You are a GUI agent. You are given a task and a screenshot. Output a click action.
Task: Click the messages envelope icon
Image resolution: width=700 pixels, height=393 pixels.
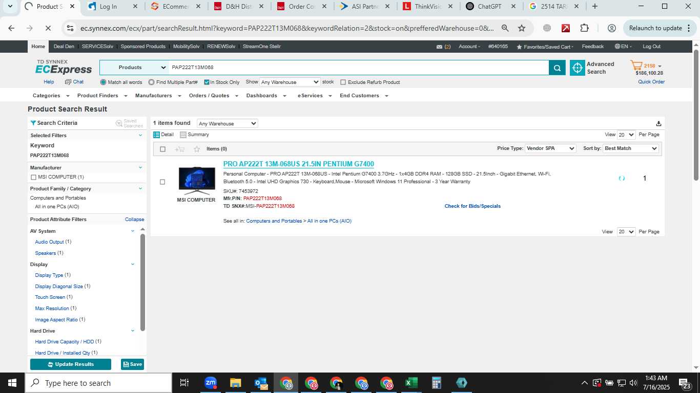439,47
